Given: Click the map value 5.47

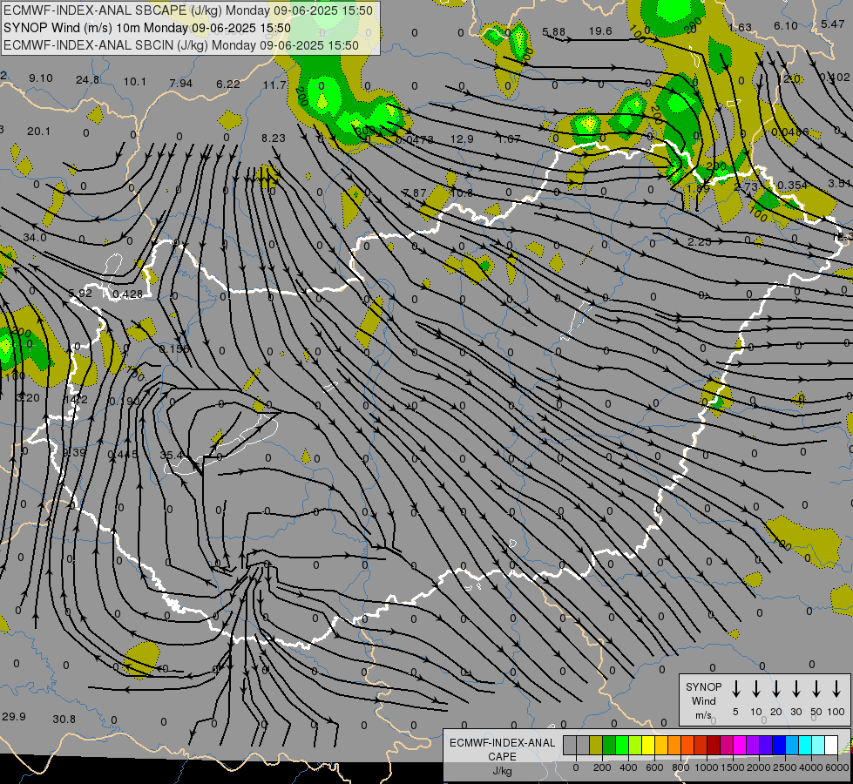Looking at the screenshot, I should [833, 24].
